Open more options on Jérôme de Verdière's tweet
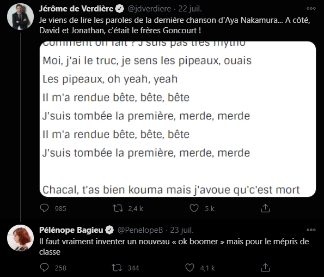 tap(311, 9)
